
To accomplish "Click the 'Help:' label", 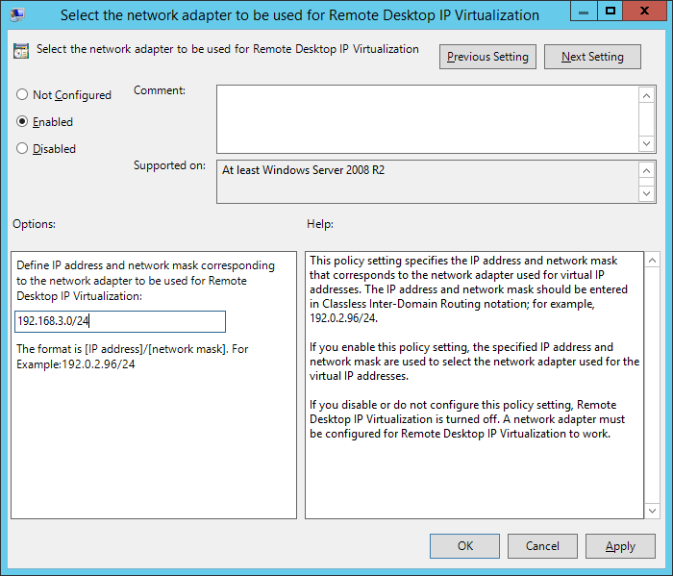I will point(320,224).
